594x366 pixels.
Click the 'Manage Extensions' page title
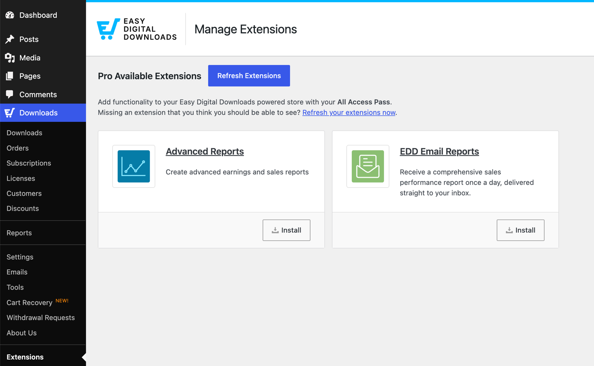pyautogui.click(x=246, y=29)
